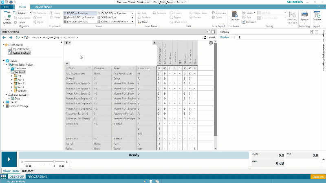
Task: Open pivot table settings gear
Action: (211, 43)
